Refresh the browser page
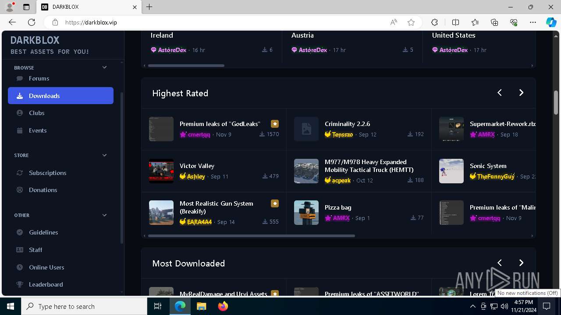Image resolution: width=561 pixels, height=315 pixels. coord(32,22)
